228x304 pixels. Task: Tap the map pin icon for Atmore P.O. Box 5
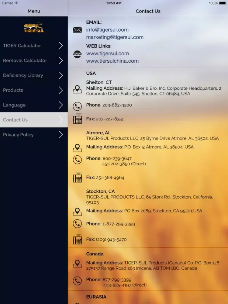click(x=77, y=148)
